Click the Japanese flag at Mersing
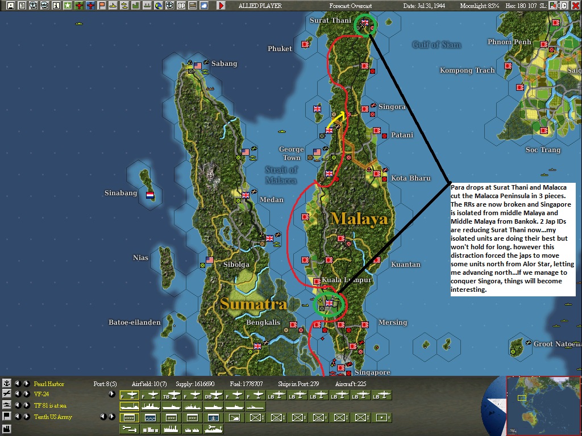Image resolution: width=582 pixels, height=436 pixels. (x=365, y=324)
